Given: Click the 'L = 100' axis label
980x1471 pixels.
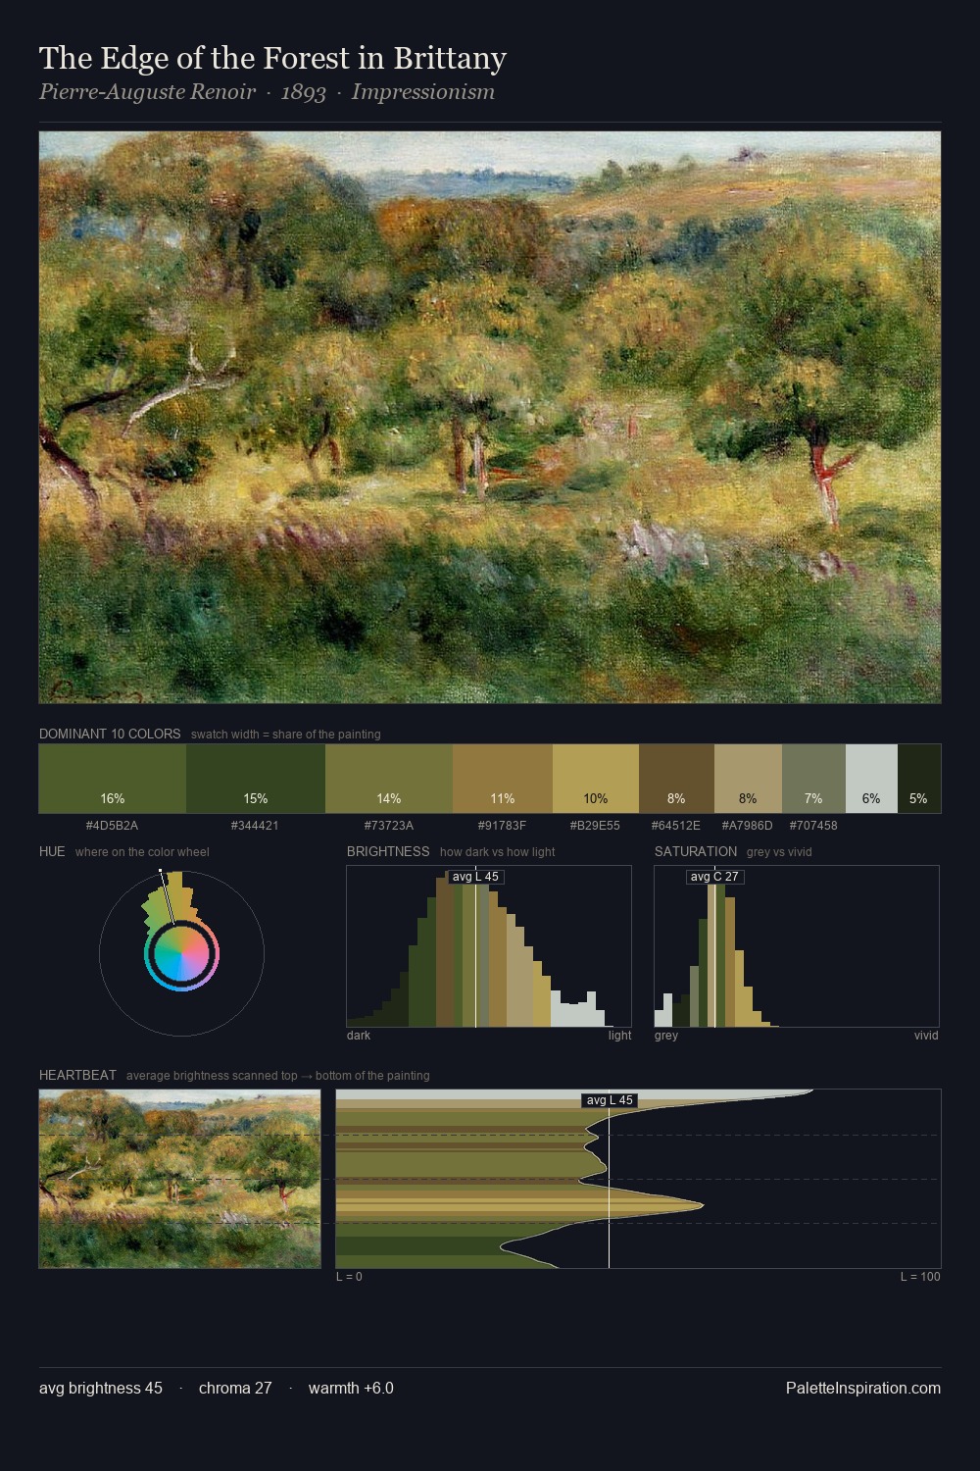Looking at the screenshot, I should (920, 1277).
